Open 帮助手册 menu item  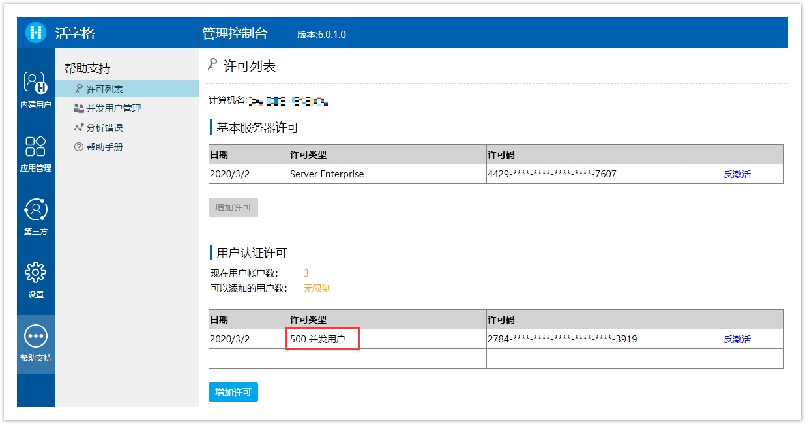tap(104, 147)
